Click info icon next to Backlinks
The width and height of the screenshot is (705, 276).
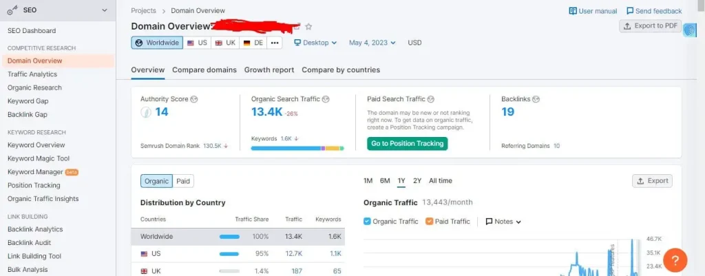(536, 99)
